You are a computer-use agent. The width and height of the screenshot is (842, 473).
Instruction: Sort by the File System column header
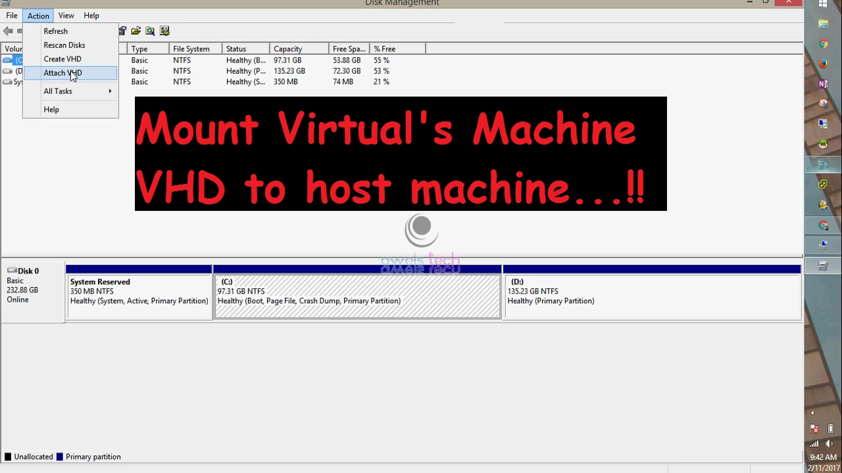pyautogui.click(x=195, y=49)
